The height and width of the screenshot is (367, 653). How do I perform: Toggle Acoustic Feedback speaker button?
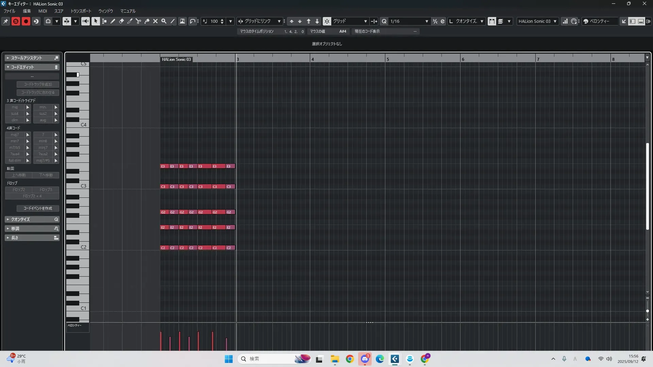[x=85, y=21]
